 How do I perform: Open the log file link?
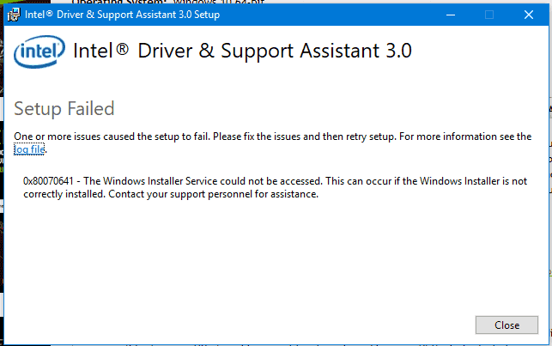pos(29,149)
